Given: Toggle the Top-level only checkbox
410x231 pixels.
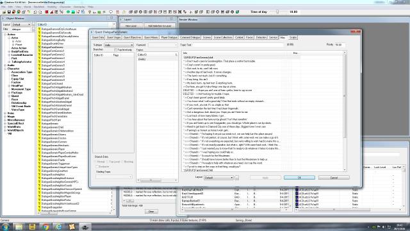Looking at the screenshot, I should point(115,50).
